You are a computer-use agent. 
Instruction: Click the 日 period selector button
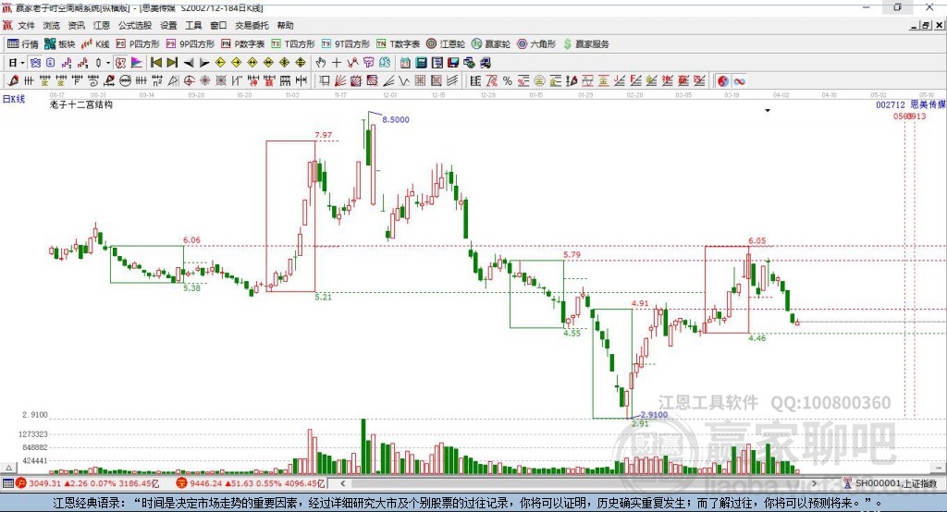[13, 63]
